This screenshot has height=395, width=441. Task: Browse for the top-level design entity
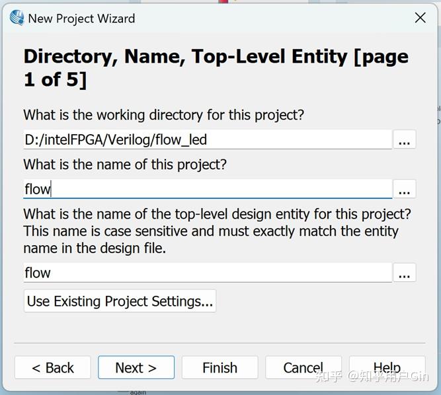pos(405,273)
